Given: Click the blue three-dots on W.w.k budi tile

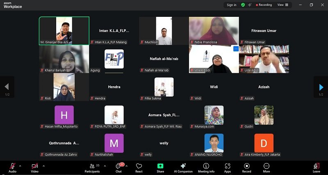Looking at the screenshot, I should point(236,49).
